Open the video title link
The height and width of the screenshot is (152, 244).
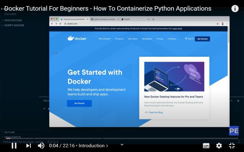[108, 9]
